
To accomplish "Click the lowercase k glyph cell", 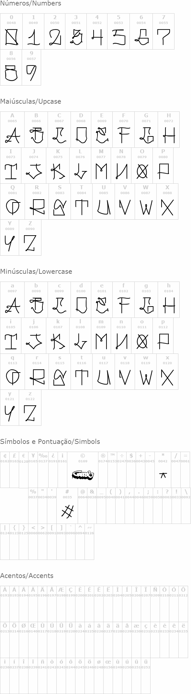I will 58,336.
